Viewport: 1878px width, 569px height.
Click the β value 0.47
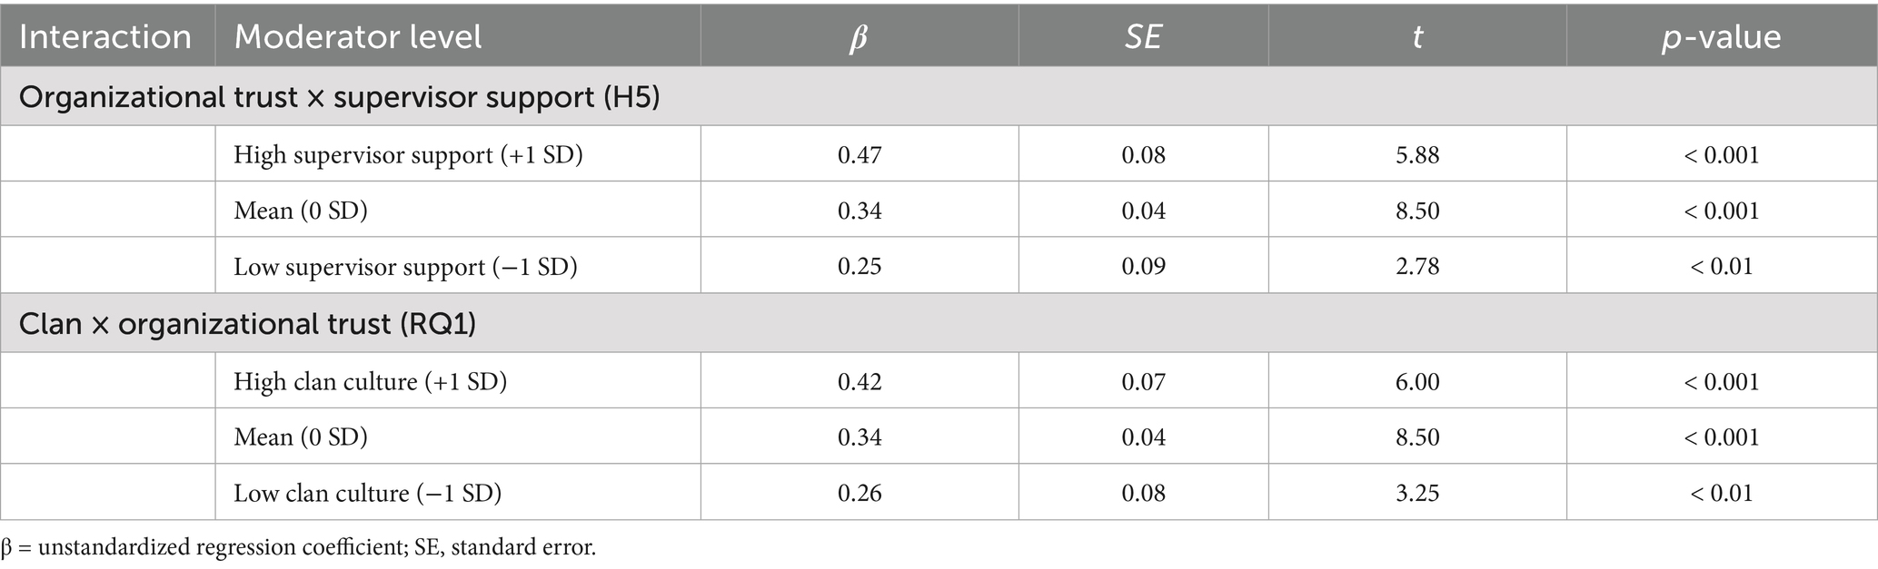pyautogui.click(x=860, y=154)
